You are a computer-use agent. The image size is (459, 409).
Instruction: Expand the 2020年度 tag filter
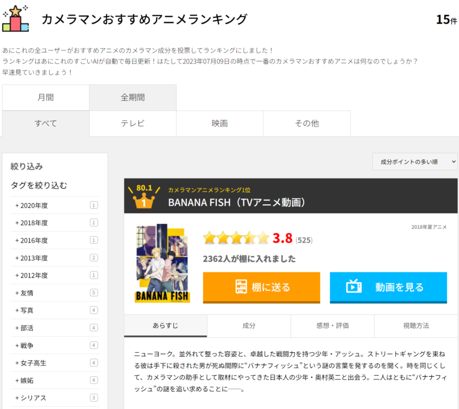(55, 205)
